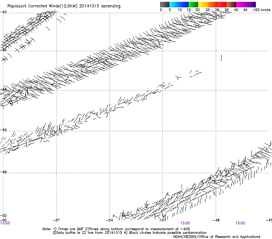This screenshot has height=239, width=272.
Task: Click the 'Rapidsact Corrected Winds(12.5KM)' title text
Action: 42,6
